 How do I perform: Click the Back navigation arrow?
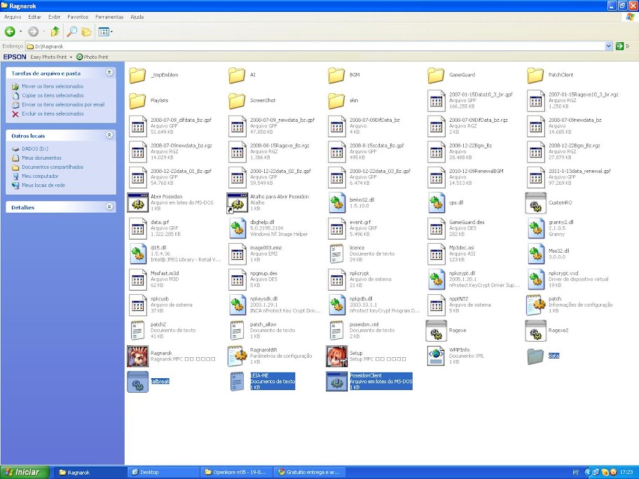[10, 32]
